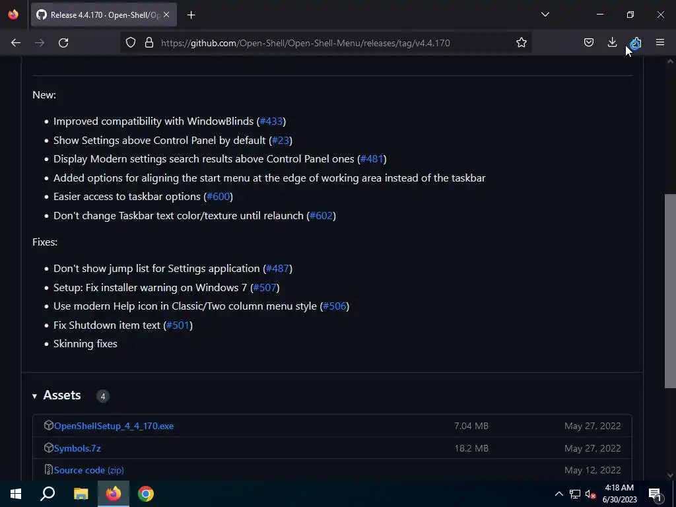
Task: Open the Firefox downloads panel
Action: (x=612, y=42)
